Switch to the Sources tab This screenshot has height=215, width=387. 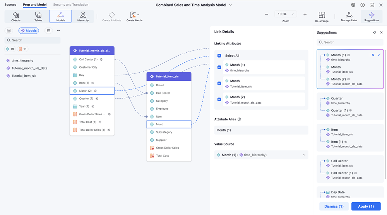(x=10, y=5)
